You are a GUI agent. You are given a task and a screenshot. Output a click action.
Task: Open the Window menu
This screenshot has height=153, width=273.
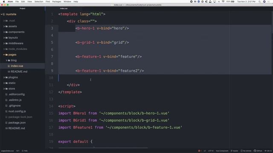click(67, 2)
